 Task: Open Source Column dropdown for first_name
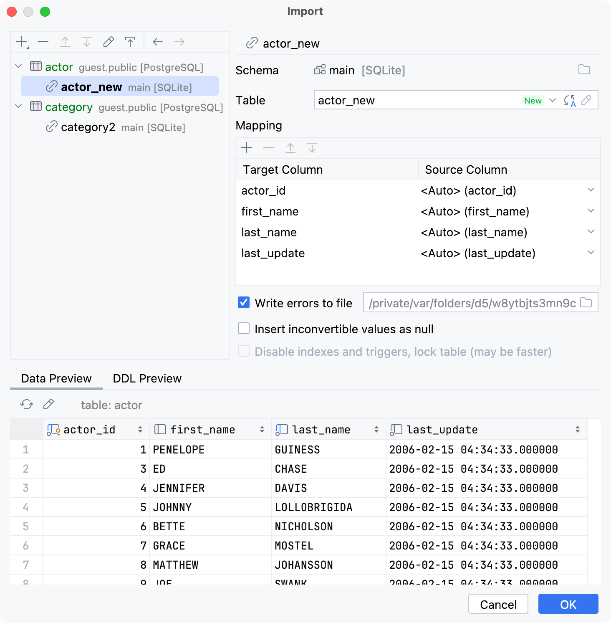tap(591, 211)
